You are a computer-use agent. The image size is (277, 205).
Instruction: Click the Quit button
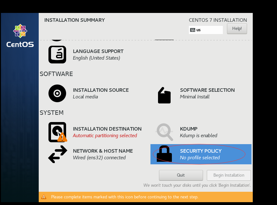pyautogui.click(x=181, y=175)
